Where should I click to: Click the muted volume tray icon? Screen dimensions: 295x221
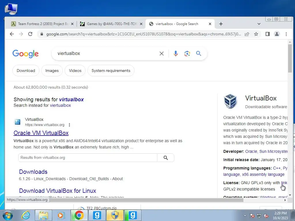click(266, 216)
